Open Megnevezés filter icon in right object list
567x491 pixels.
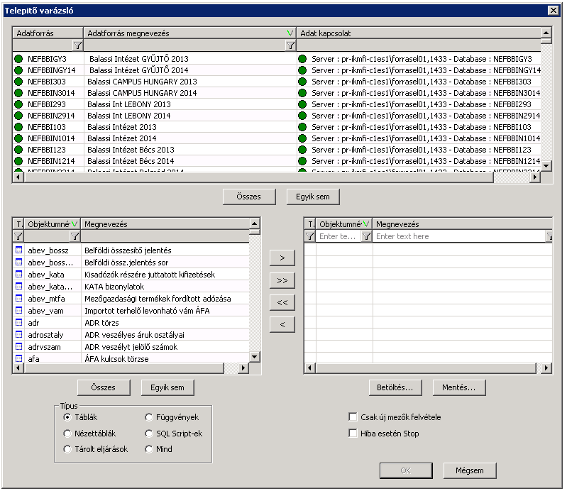[x=549, y=236]
